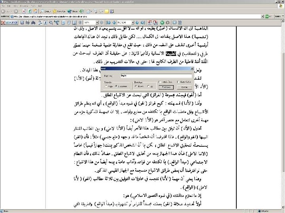Refresh the page with green arrows icon

[x=30, y=11]
